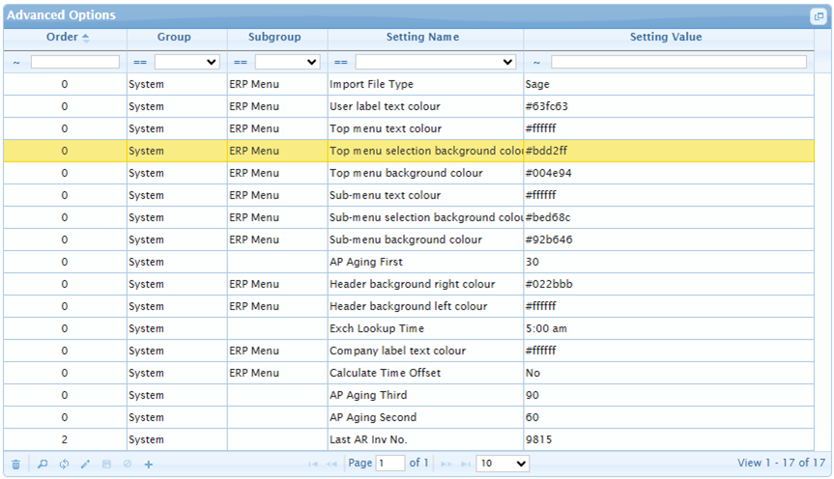Click the panel restore icon in title bar
Viewport: 834px width, 479px height.
(x=818, y=15)
